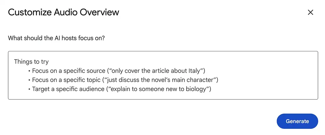Click the bullet before the target audience line

[29, 89]
